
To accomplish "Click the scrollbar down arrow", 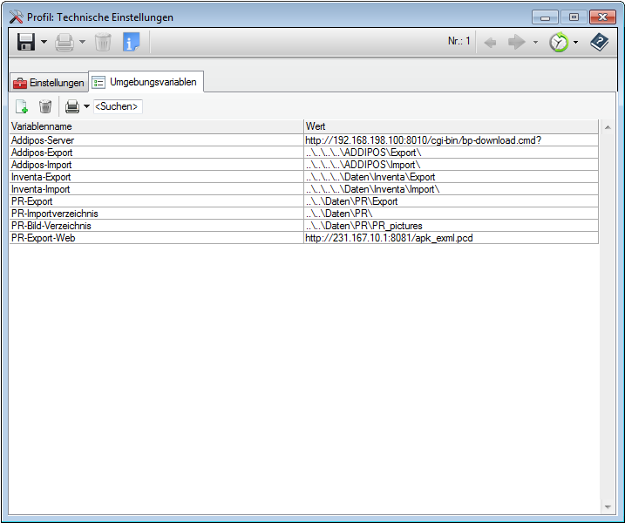I will click(608, 506).
